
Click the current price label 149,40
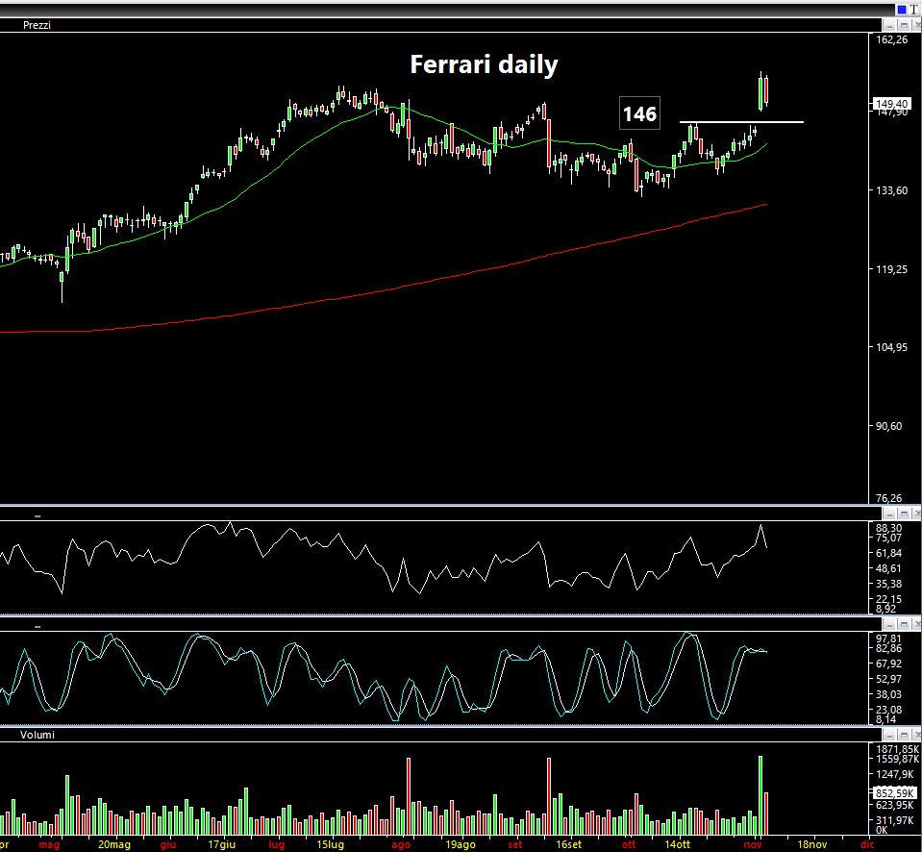point(891,104)
